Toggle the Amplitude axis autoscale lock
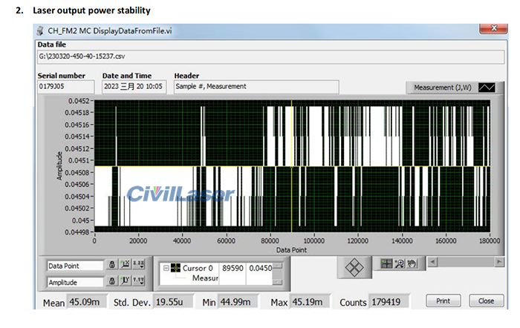Viewport: 520px width, 328px height. tap(111, 281)
